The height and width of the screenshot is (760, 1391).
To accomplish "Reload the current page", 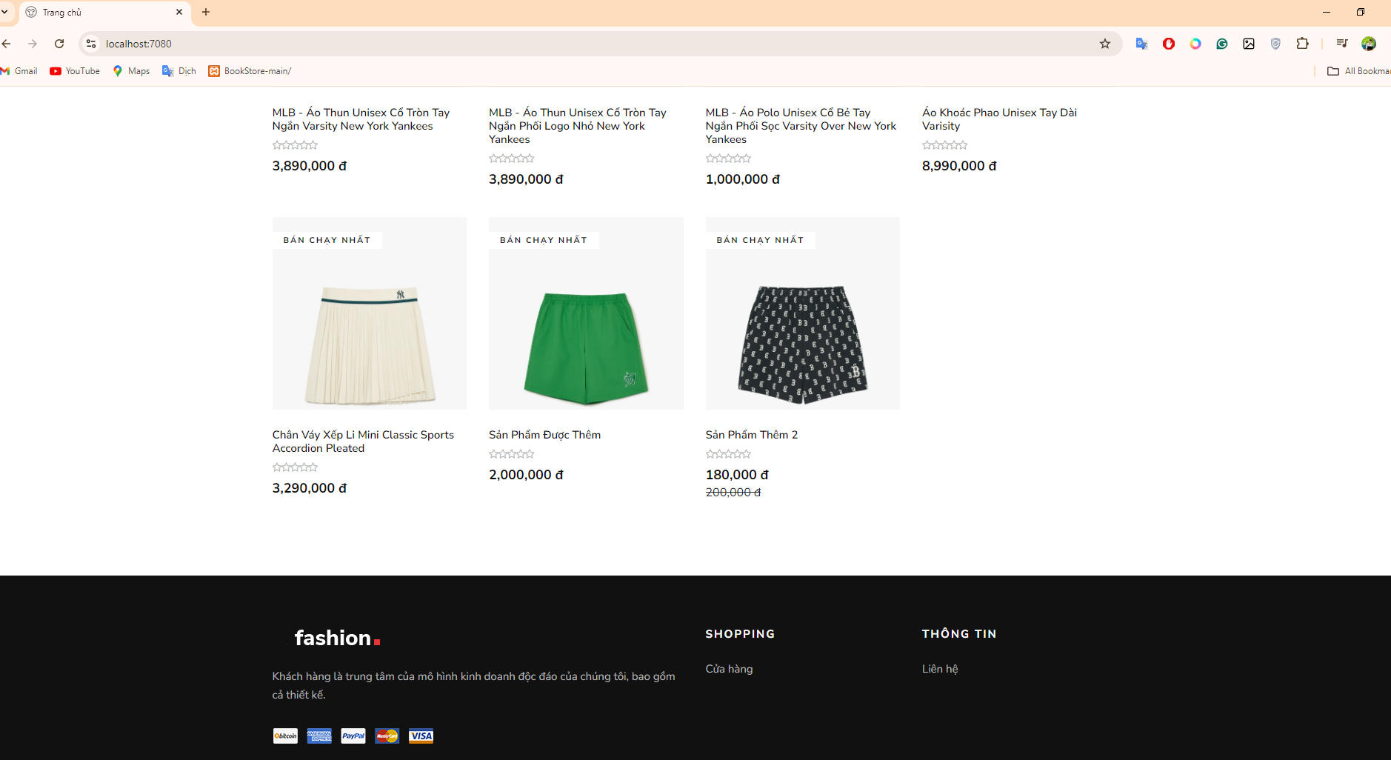I will pyautogui.click(x=59, y=44).
